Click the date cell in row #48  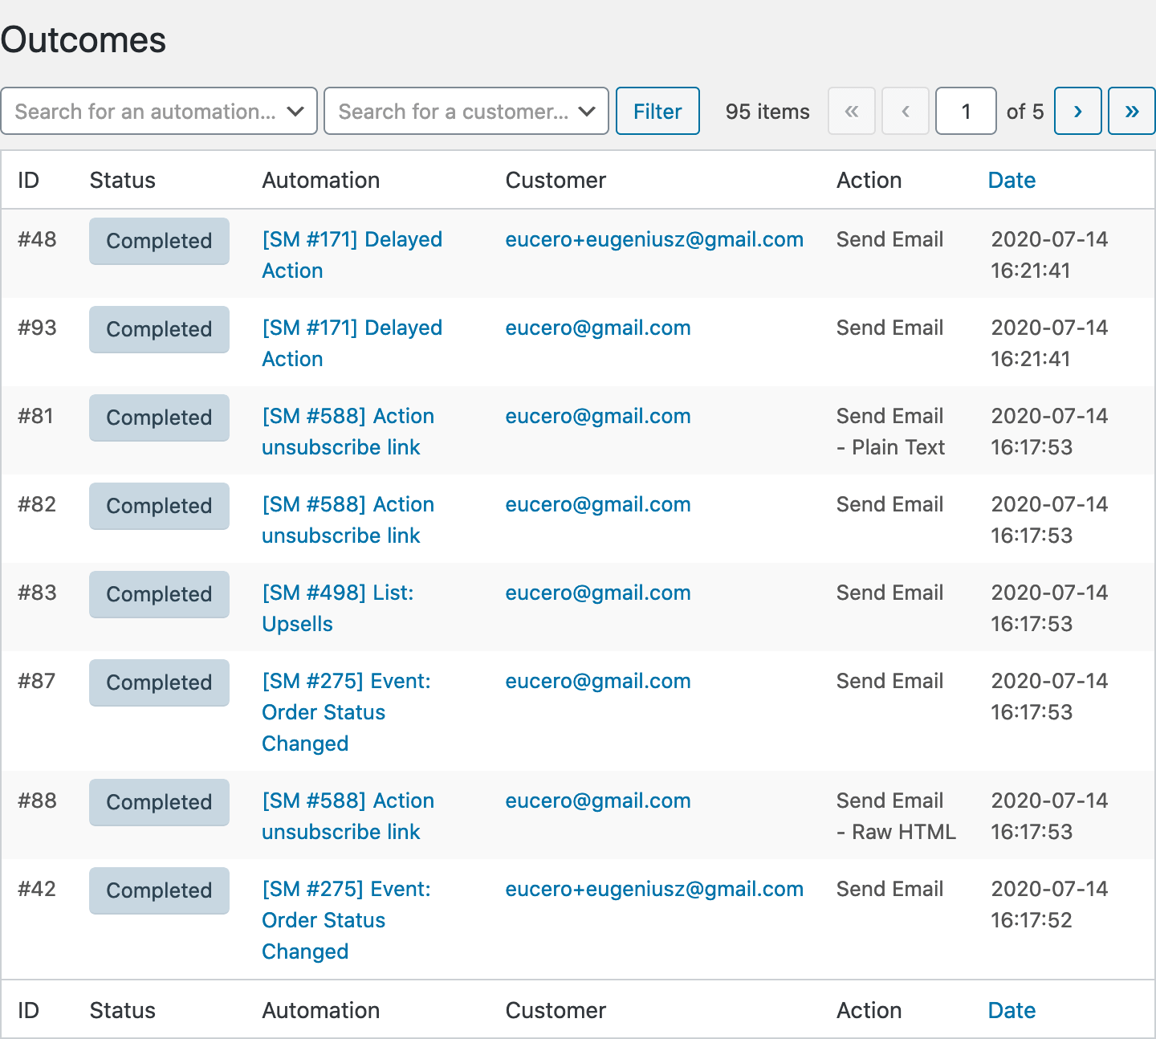1049,255
